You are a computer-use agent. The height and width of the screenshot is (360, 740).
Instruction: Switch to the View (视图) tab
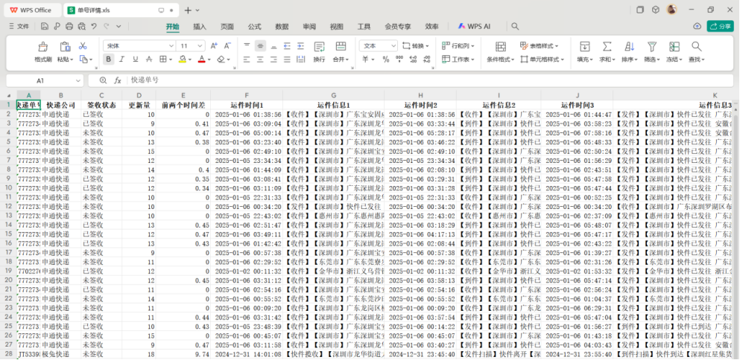click(x=337, y=27)
